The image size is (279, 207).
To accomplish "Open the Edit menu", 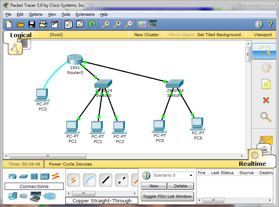I will click(20, 14).
